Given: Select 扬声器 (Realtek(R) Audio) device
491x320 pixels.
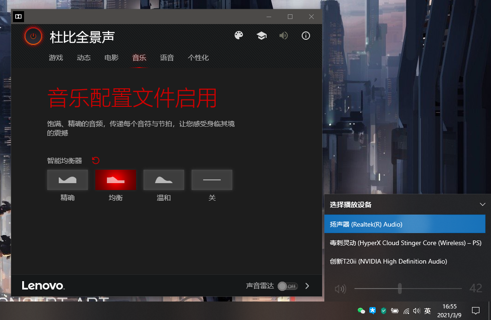Looking at the screenshot, I should pyautogui.click(x=405, y=224).
